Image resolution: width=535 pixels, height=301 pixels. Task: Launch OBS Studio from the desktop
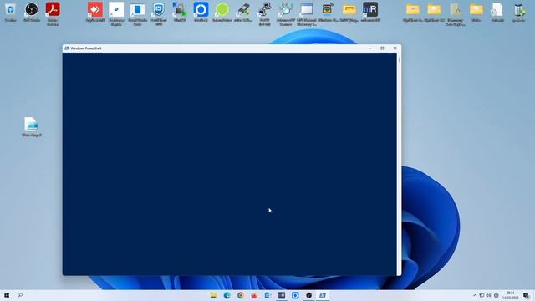coord(32,12)
